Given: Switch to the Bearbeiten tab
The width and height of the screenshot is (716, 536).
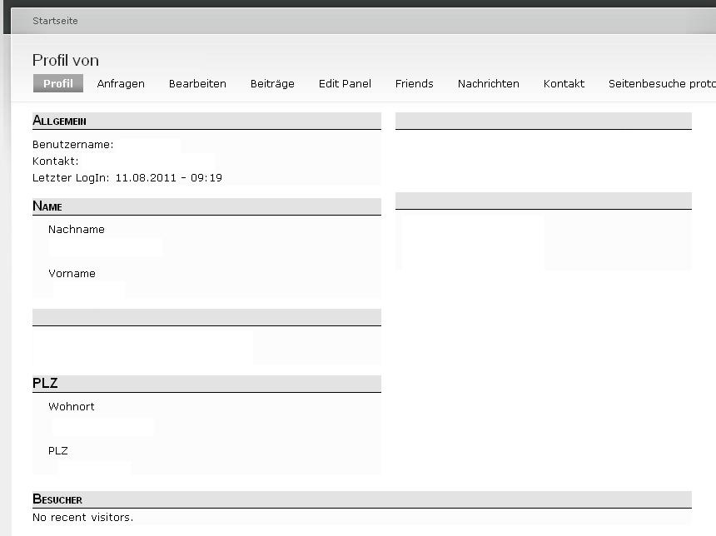Looking at the screenshot, I should (x=197, y=84).
